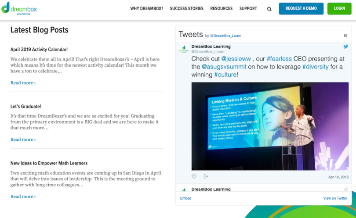
Task: Click the search magnifier icon in navigation
Action: [269, 9]
